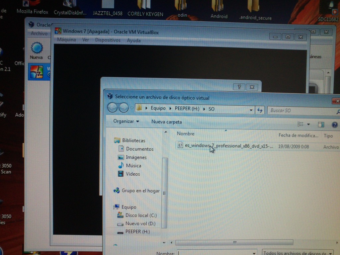Image resolution: width=340 pixels, height=255 pixels.
Task: Open the Mozilla Firefox desktop icon
Action: click(32, 7)
